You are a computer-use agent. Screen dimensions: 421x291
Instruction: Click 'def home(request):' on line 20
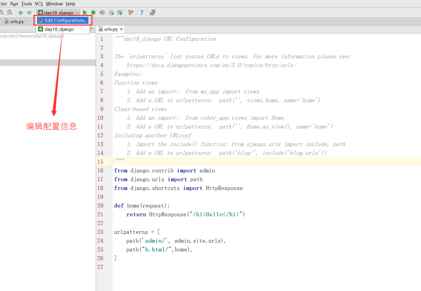[x=142, y=206]
